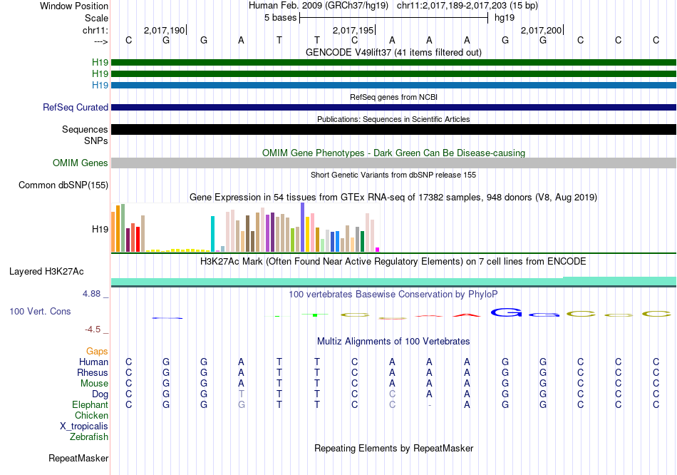The width and height of the screenshot is (677, 475).
Task: Click the 2,017,200 ruler coordinate
Action: pos(541,30)
